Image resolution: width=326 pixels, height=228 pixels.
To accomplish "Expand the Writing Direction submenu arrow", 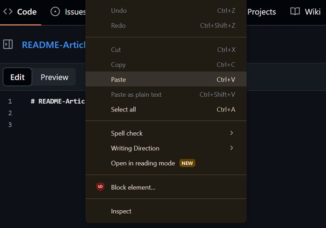I will (231, 148).
